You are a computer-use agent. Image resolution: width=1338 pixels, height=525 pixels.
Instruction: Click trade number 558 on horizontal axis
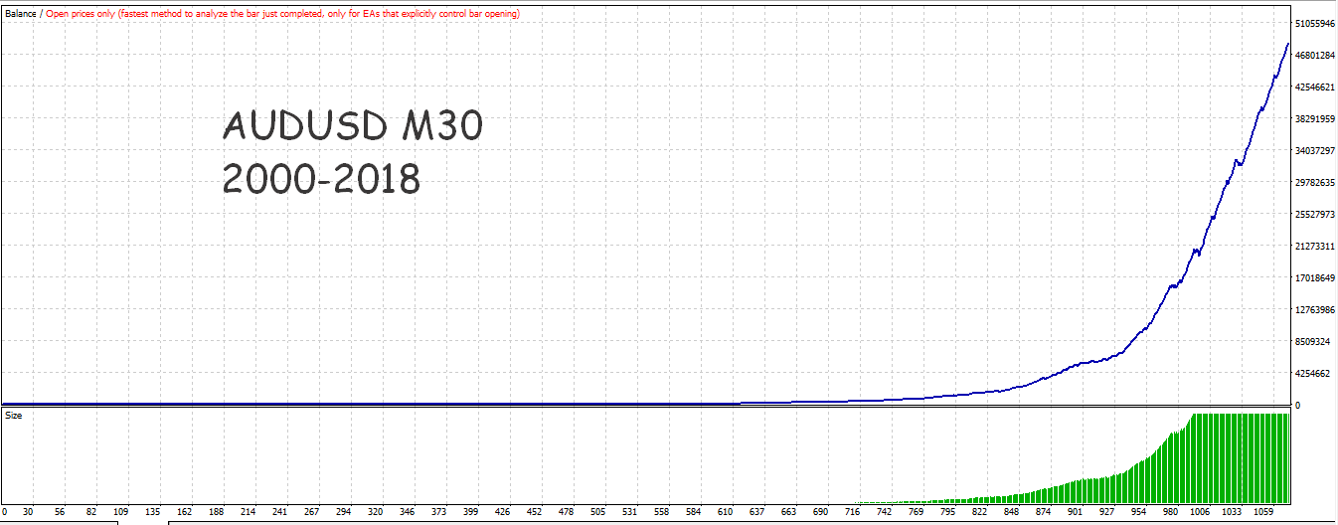coord(662,512)
